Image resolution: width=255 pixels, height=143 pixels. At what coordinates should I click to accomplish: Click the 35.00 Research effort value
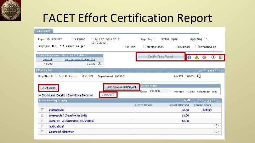[x=185, y=115]
